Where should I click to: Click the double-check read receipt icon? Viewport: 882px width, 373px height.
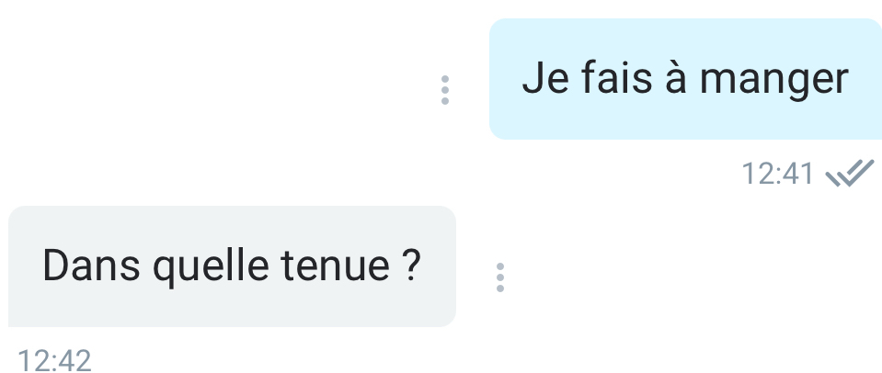850,173
